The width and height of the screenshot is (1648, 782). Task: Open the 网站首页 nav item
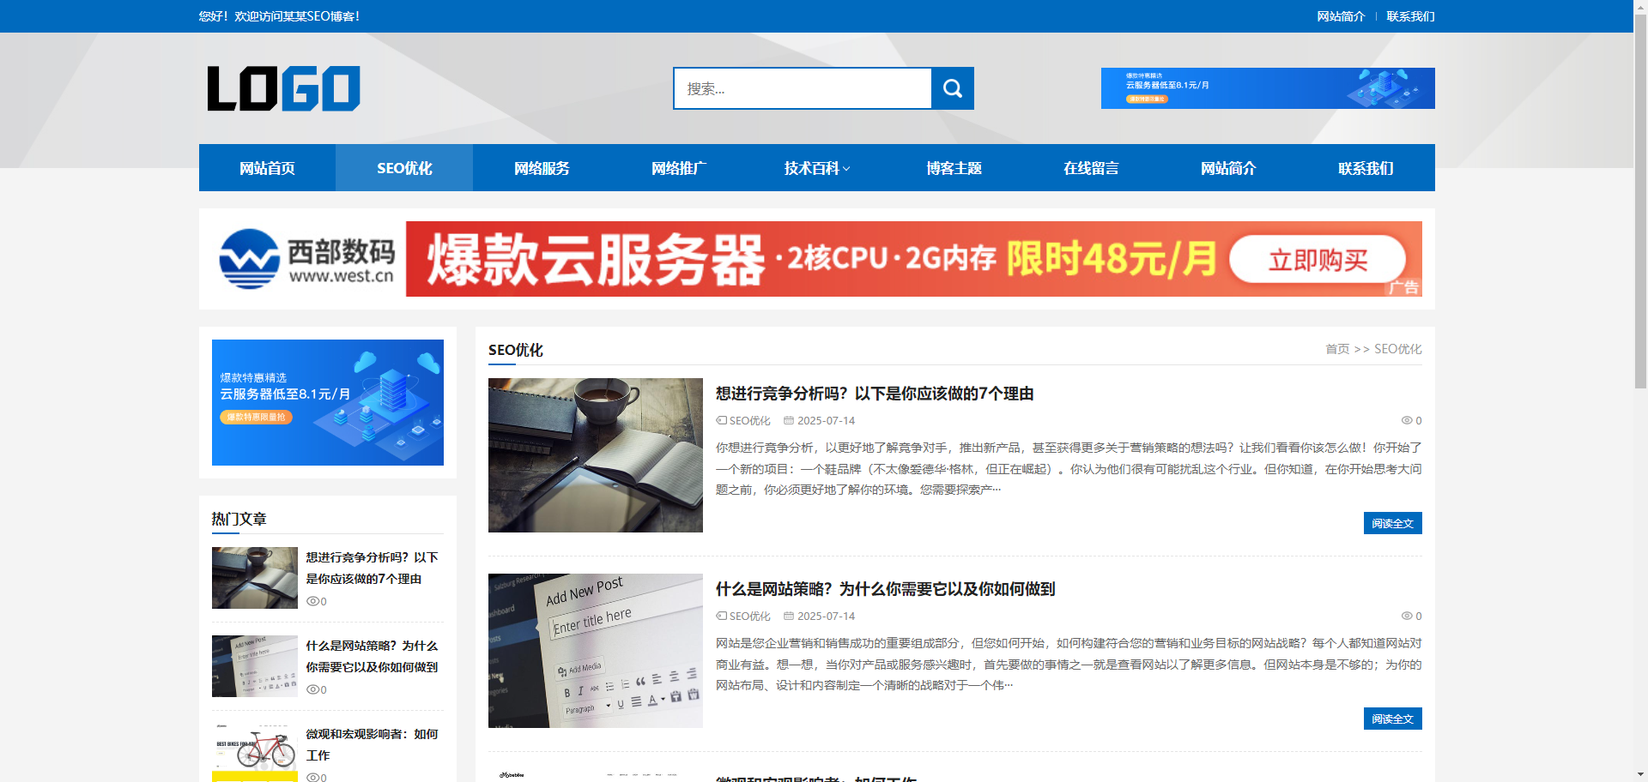267,168
